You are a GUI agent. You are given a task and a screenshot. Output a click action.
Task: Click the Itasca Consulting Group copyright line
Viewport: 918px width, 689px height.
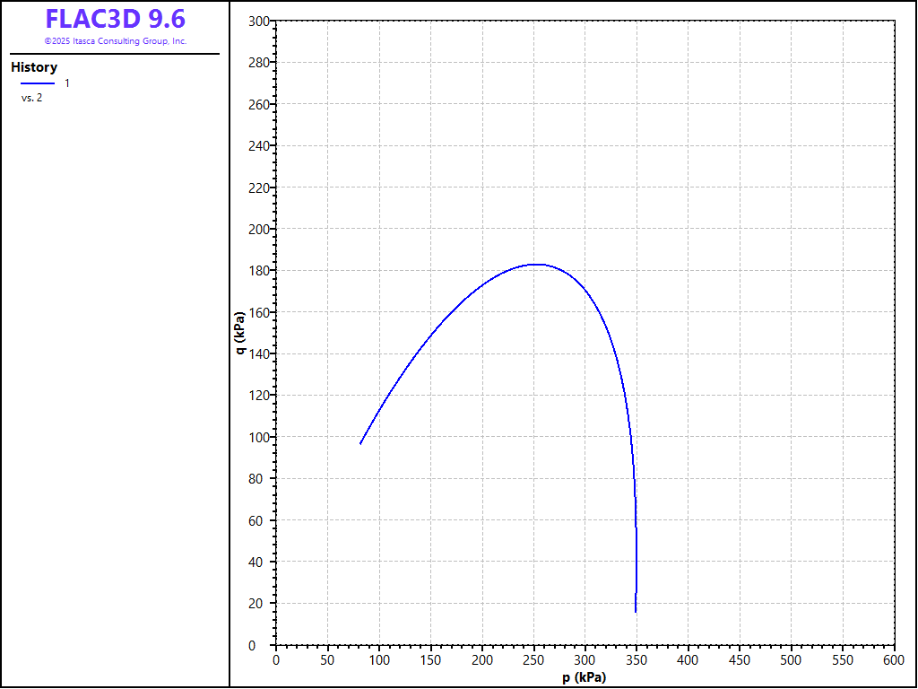(x=115, y=41)
